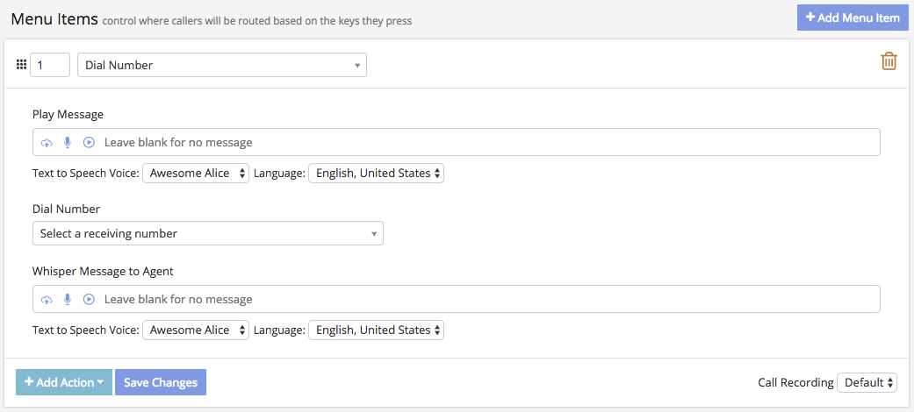
Task: Open Whisper Message Text to Speech Voice dropdown
Action: [x=196, y=330]
